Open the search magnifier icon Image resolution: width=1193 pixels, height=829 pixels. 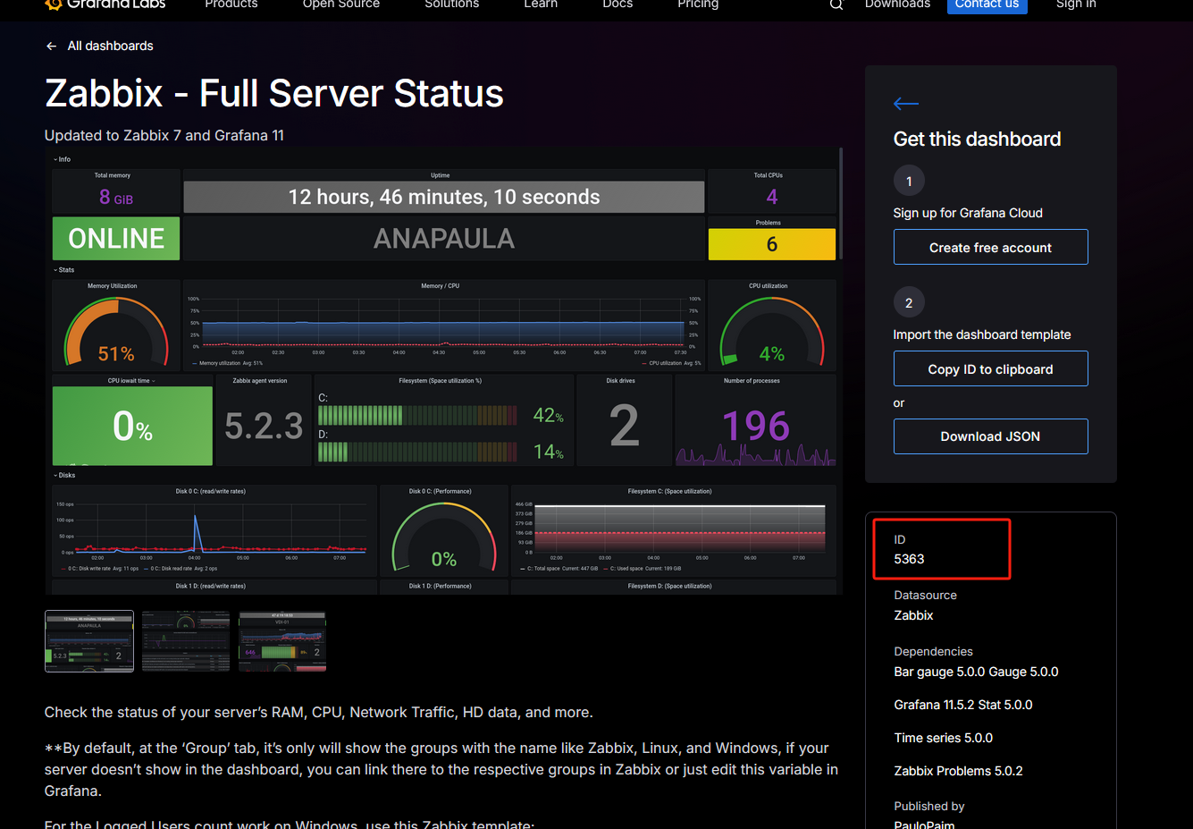(836, 4)
